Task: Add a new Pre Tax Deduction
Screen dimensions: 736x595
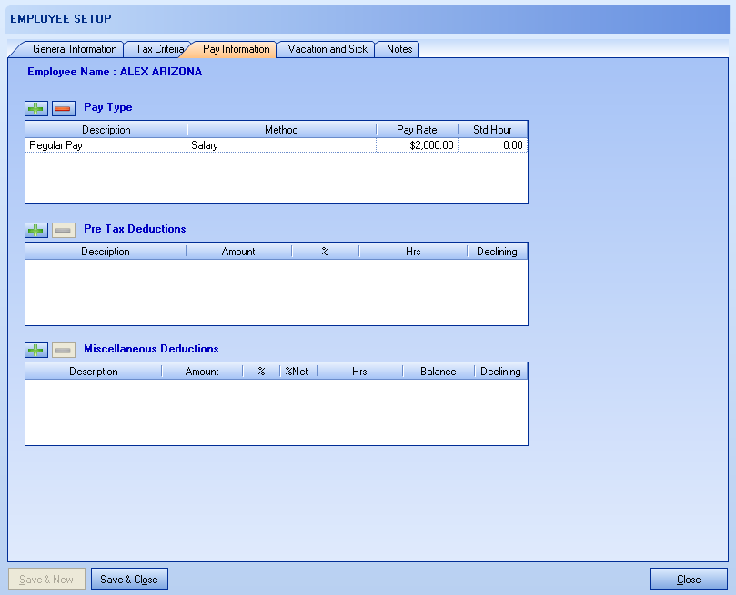Action: pyautogui.click(x=35, y=230)
